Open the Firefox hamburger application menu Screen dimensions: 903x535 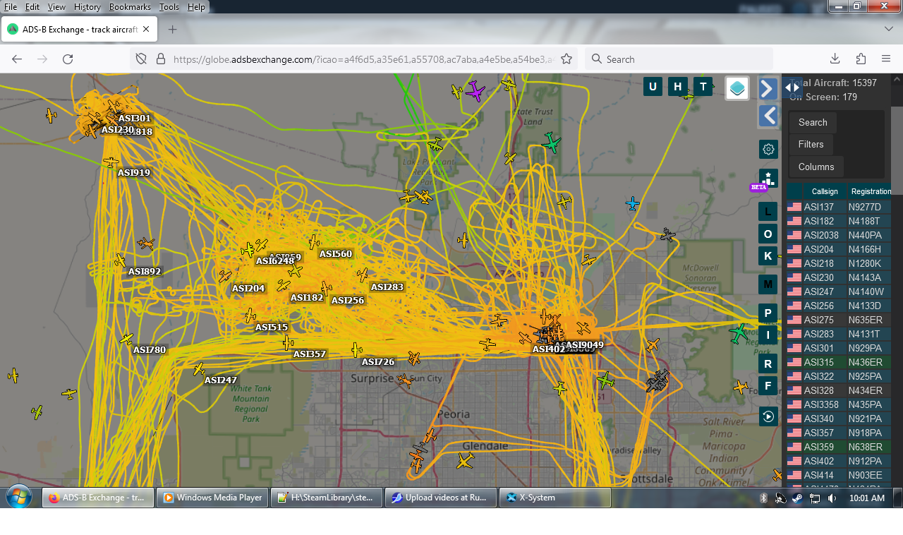point(886,59)
